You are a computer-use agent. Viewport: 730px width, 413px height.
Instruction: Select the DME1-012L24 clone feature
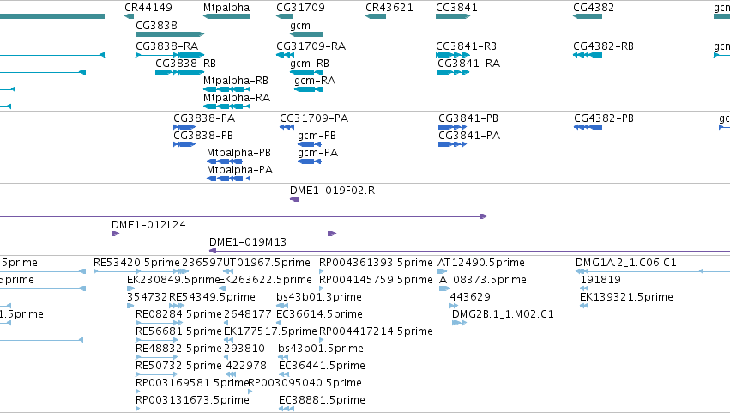point(224,234)
